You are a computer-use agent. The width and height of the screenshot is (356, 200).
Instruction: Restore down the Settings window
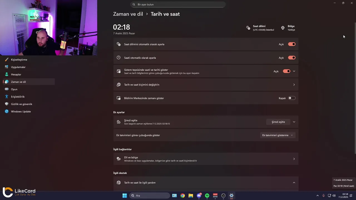pos(343,3)
